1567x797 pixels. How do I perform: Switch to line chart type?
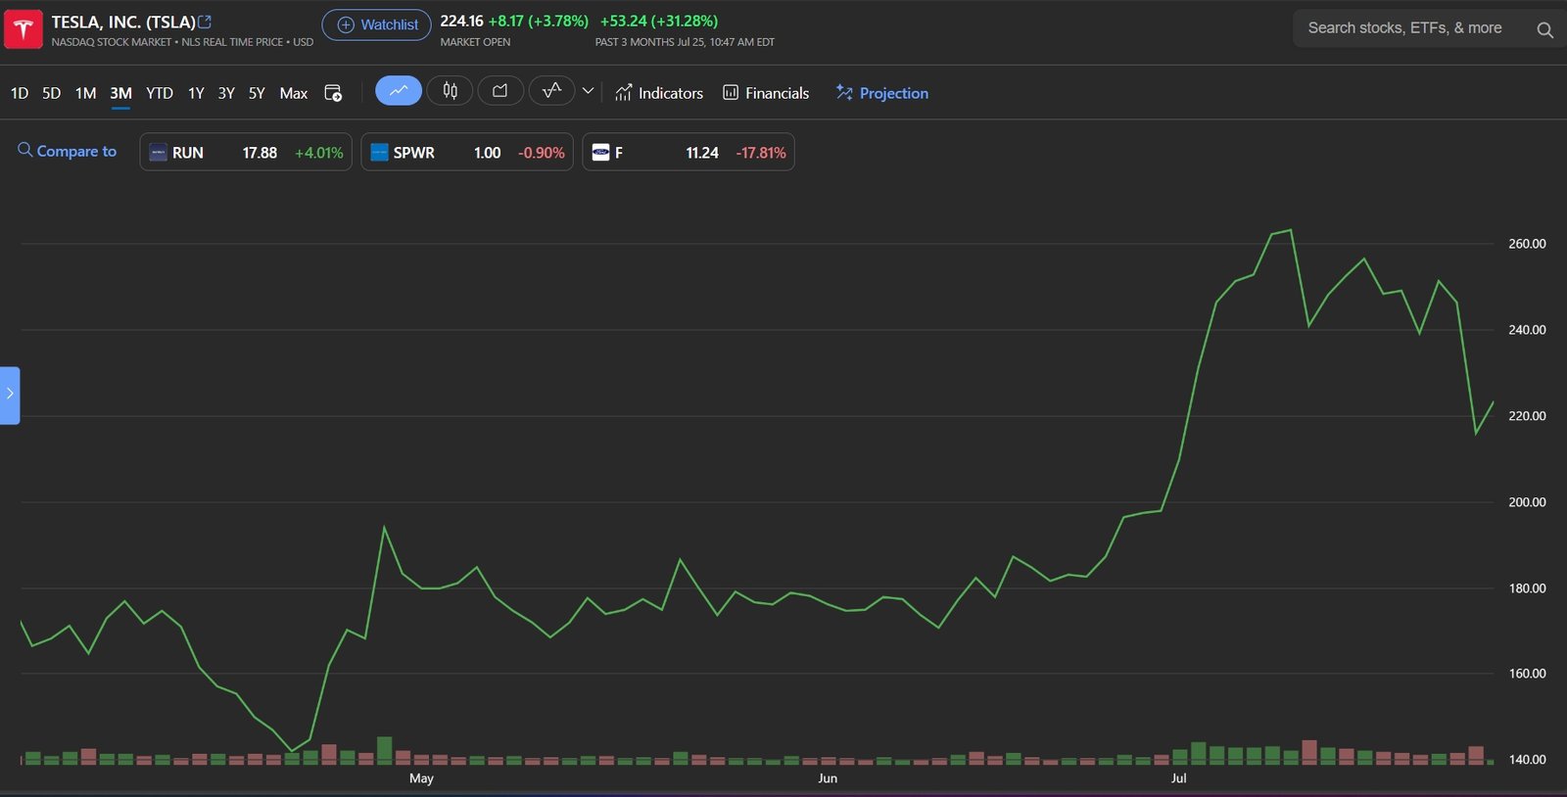[x=399, y=91]
